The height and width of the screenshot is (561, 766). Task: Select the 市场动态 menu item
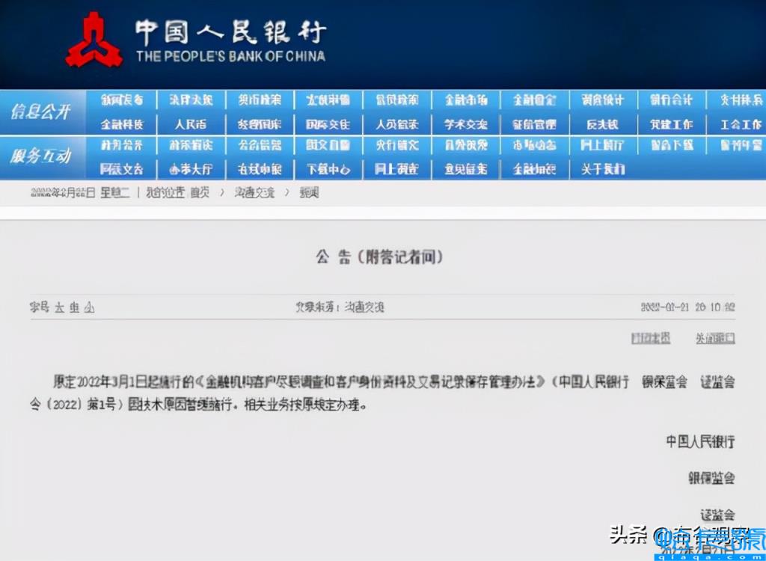coord(534,145)
